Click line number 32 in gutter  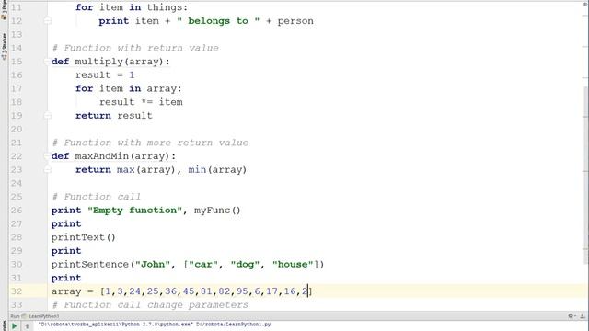point(17,291)
